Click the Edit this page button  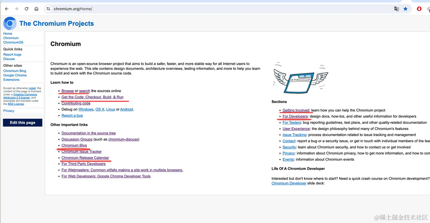(x=23, y=123)
